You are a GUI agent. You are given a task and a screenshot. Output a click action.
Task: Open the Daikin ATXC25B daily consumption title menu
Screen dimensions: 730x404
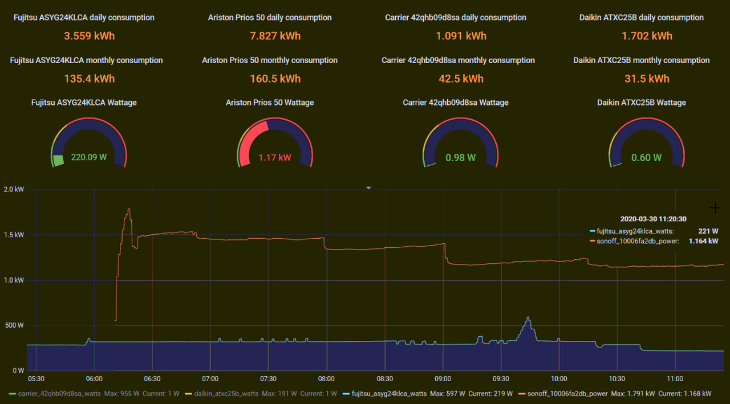point(642,18)
